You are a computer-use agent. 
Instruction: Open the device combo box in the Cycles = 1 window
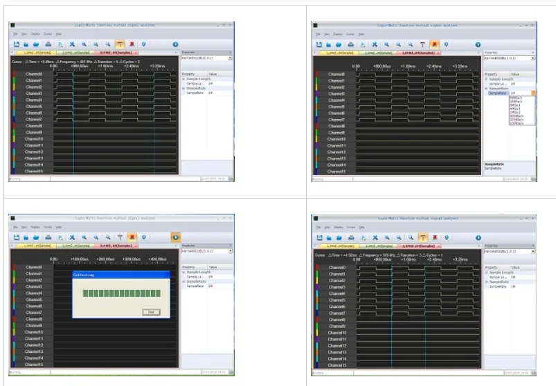click(510, 251)
